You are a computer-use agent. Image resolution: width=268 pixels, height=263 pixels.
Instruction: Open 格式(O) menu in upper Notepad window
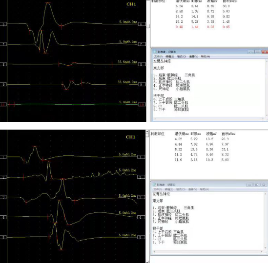(x=181, y=56)
